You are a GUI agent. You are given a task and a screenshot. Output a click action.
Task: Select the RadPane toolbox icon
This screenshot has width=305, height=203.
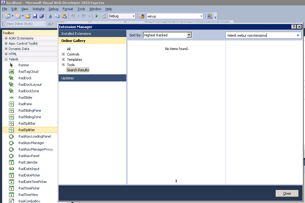11,104
